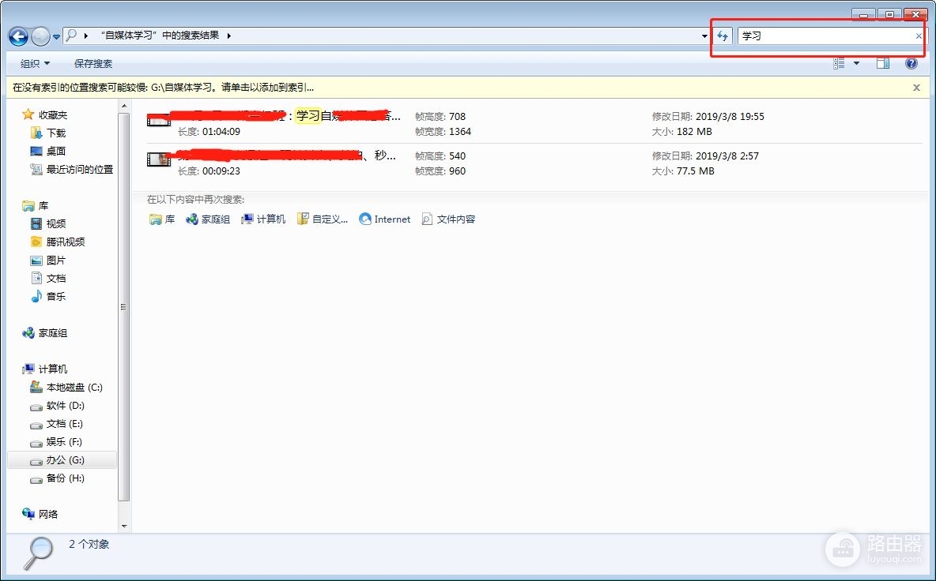
Task: Open drive 文档 (E:)
Action: pos(57,424)
